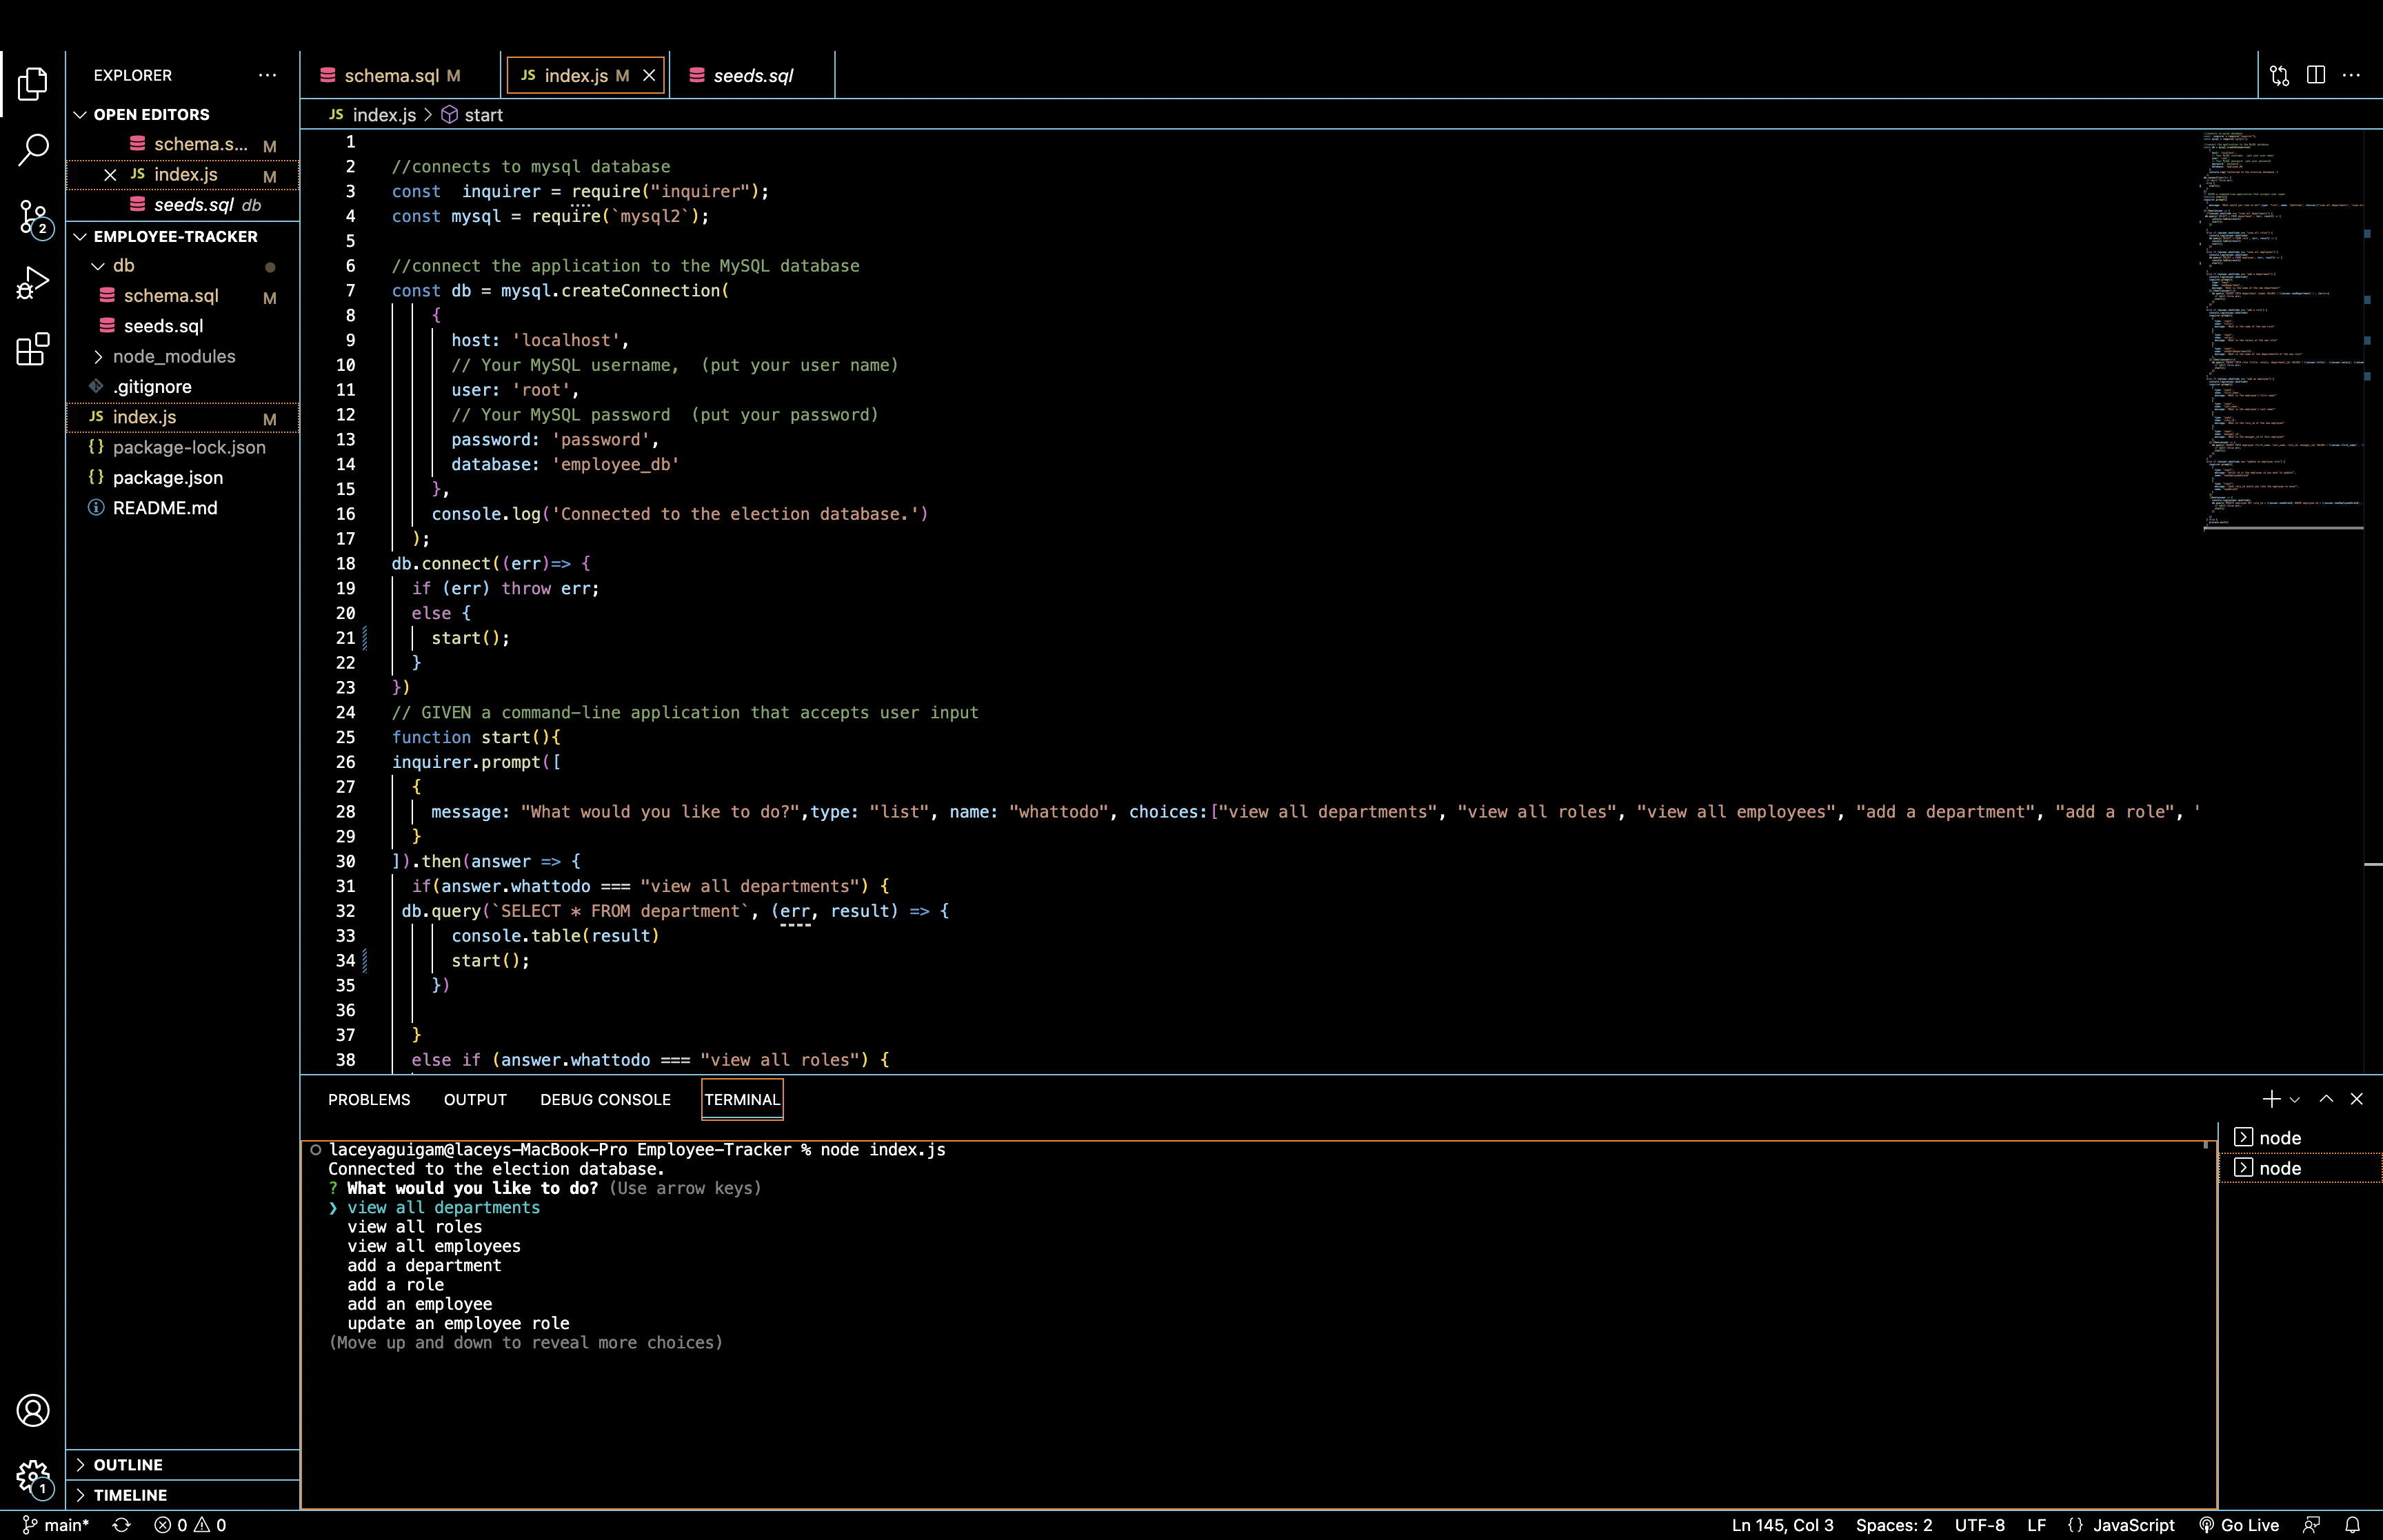The height and width of the screenshot is (1540, 2383).
Task: Open the Search view in activity bar
Action: (32, 150)
